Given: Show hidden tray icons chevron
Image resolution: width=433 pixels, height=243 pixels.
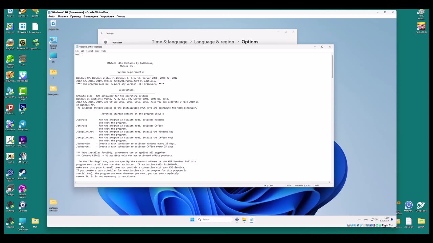Looking at the screenshot, I should 359,219.
